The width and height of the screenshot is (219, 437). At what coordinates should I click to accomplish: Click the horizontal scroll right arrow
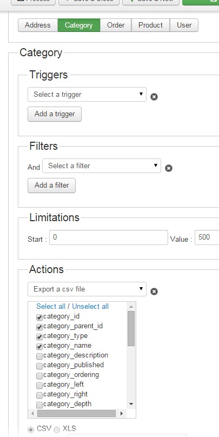[122, 413]
